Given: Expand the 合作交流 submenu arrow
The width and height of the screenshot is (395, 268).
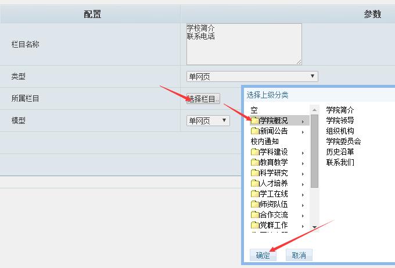Looking at the screenshot, I should [x=303, y=216].
